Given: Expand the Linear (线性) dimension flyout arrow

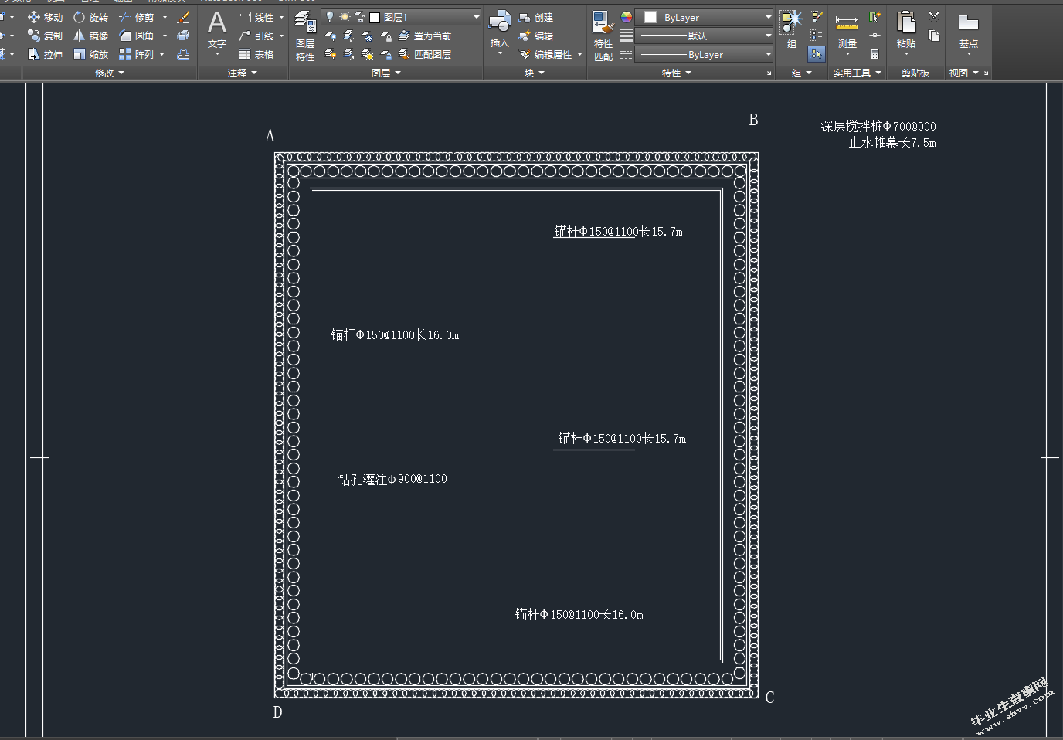Looking at the screenshot, I should 281,17.
